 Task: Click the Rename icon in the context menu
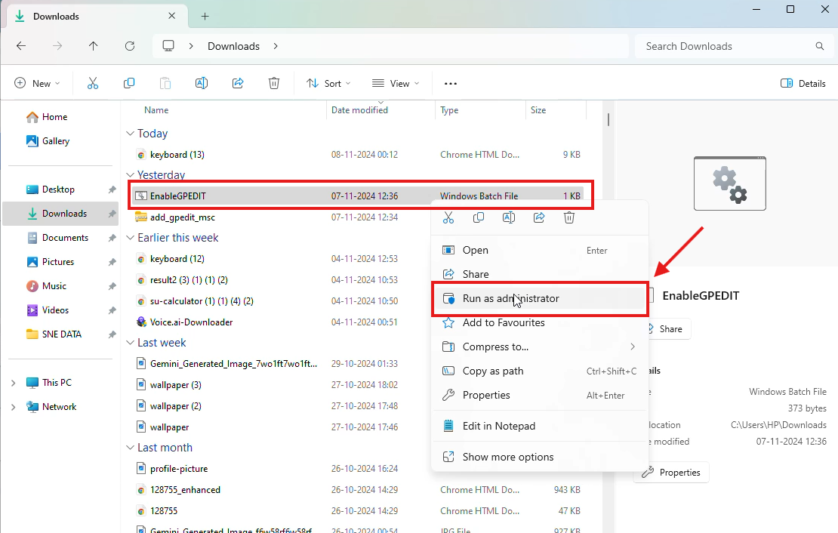coord(509,217)
